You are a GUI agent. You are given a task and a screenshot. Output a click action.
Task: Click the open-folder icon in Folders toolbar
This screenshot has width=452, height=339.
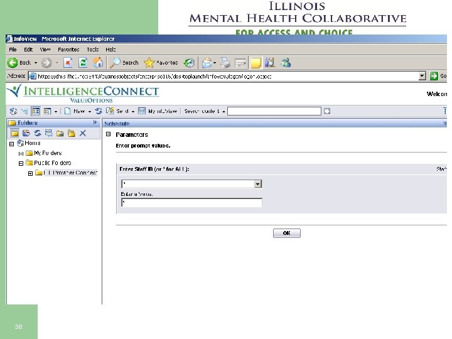click(26, 133)
